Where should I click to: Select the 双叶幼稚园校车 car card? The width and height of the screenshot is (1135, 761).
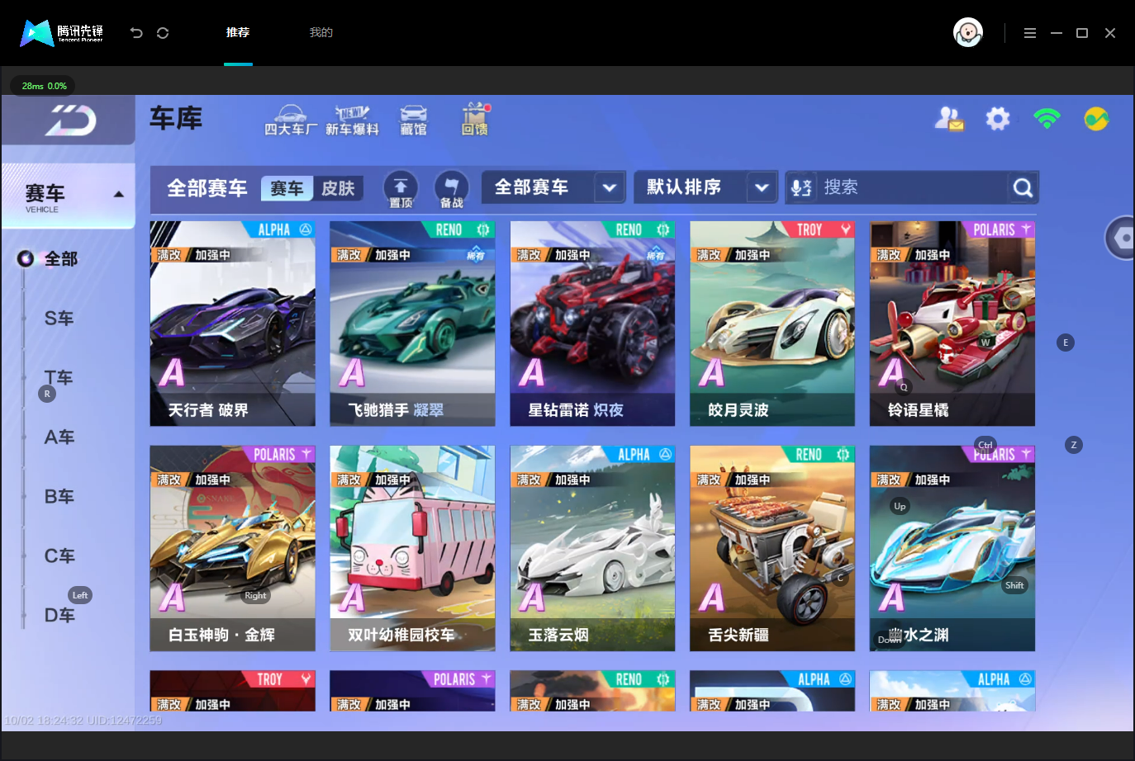[x=412, y=549]
